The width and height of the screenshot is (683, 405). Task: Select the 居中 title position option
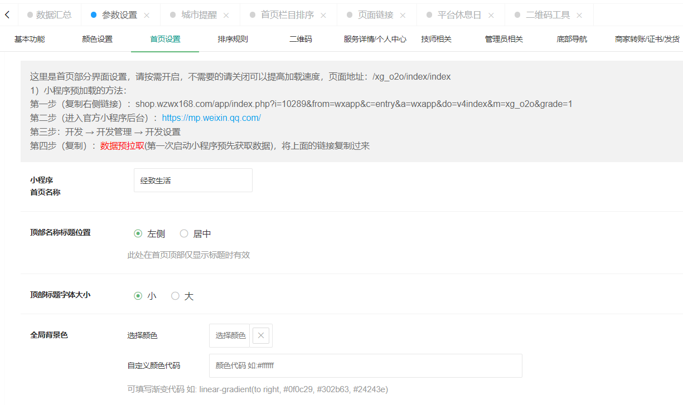[184, 233]
